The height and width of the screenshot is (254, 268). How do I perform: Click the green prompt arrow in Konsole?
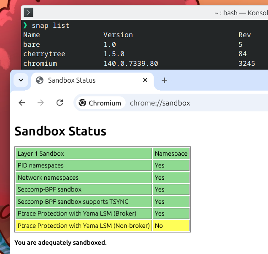click(x=25, y=25)
